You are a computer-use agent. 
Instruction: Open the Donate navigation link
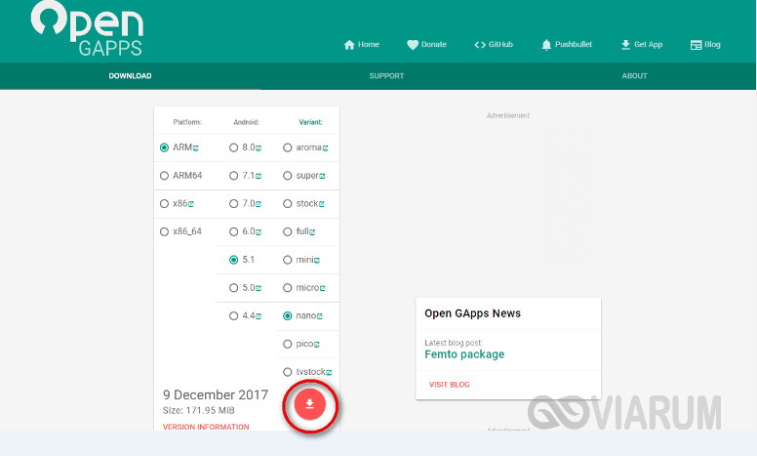pos(426,45)
